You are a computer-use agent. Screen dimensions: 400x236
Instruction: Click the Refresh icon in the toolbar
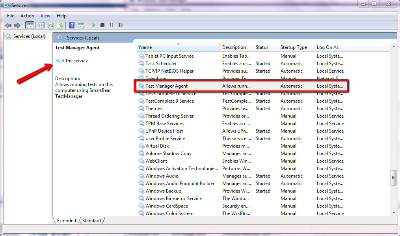51,25
